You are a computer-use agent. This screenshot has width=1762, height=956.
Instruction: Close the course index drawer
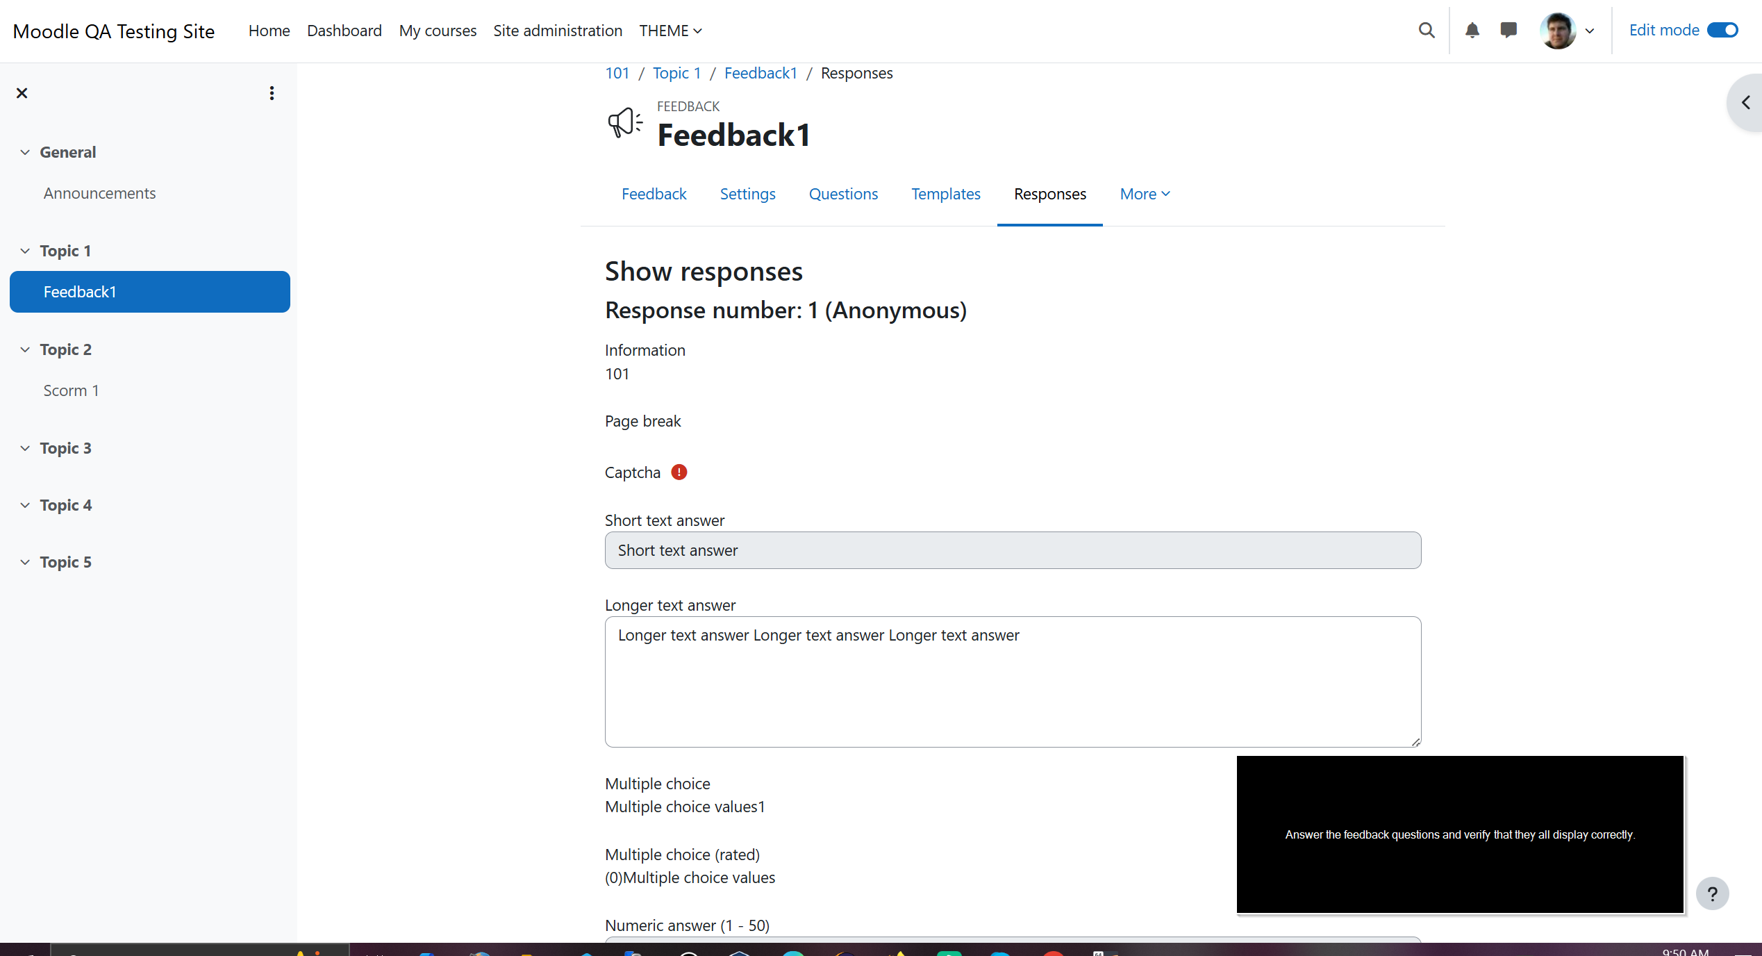click(22, 93)
